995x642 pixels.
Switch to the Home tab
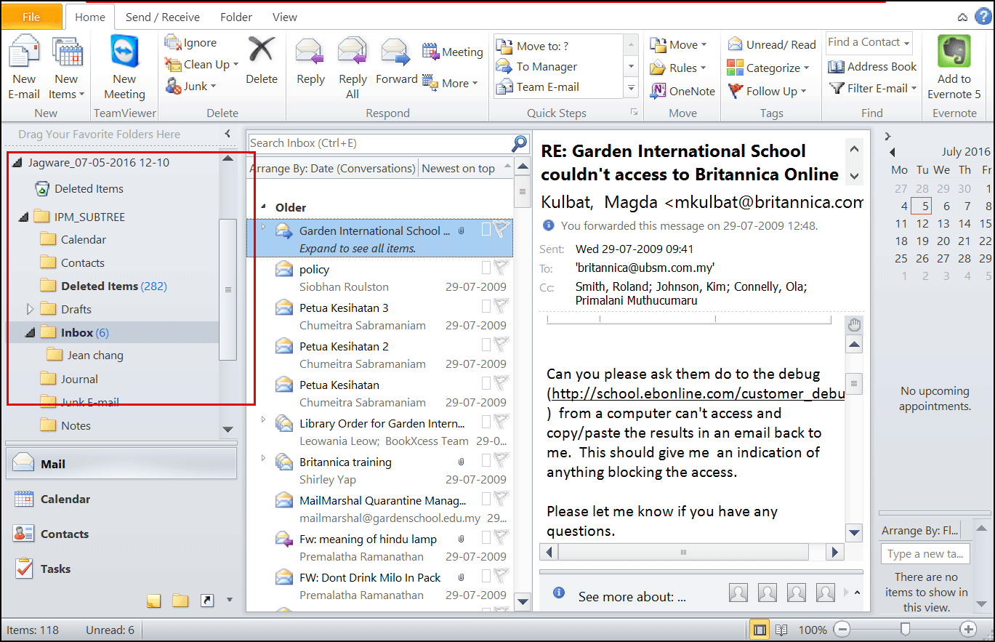[90, 17]
